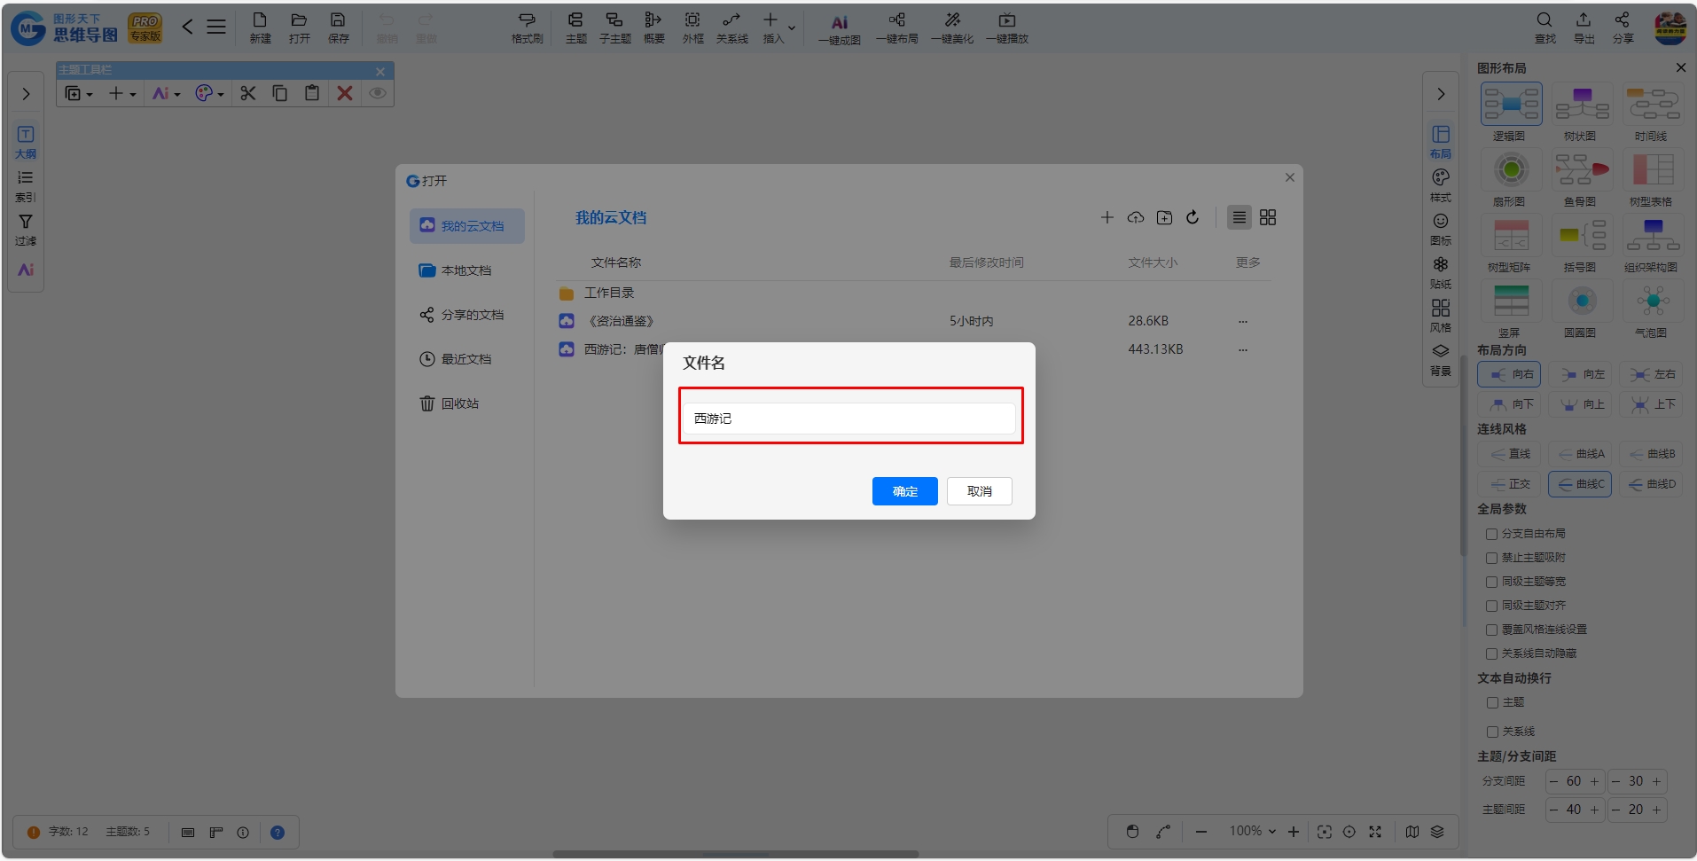Click the 一键播放 presentation icon

tap(1006, 27)
